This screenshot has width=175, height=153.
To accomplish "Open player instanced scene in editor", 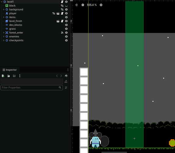I will 58,13.
